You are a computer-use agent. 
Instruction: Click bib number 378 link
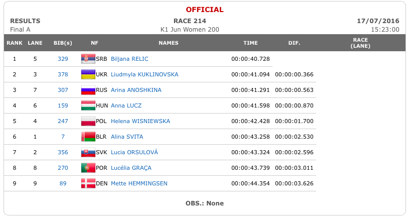(x=63, y=74)
